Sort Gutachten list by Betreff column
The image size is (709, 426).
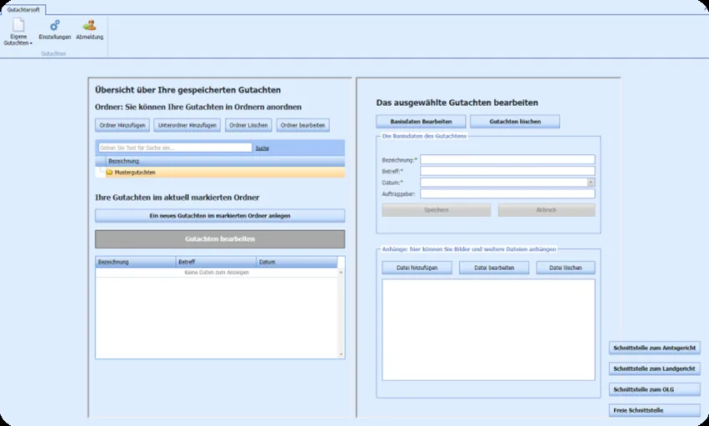(216, 262)
